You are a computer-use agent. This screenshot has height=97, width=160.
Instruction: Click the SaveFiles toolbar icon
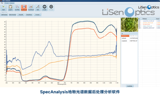click(17, 8)
